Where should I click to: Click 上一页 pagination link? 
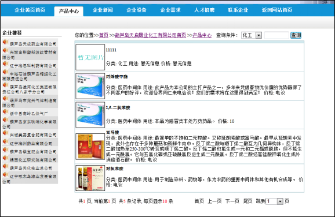(214, 201)
